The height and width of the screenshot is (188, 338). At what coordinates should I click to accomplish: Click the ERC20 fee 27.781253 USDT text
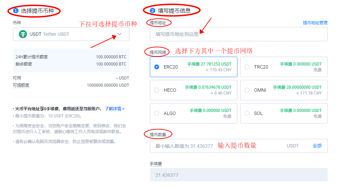(209, 64)
